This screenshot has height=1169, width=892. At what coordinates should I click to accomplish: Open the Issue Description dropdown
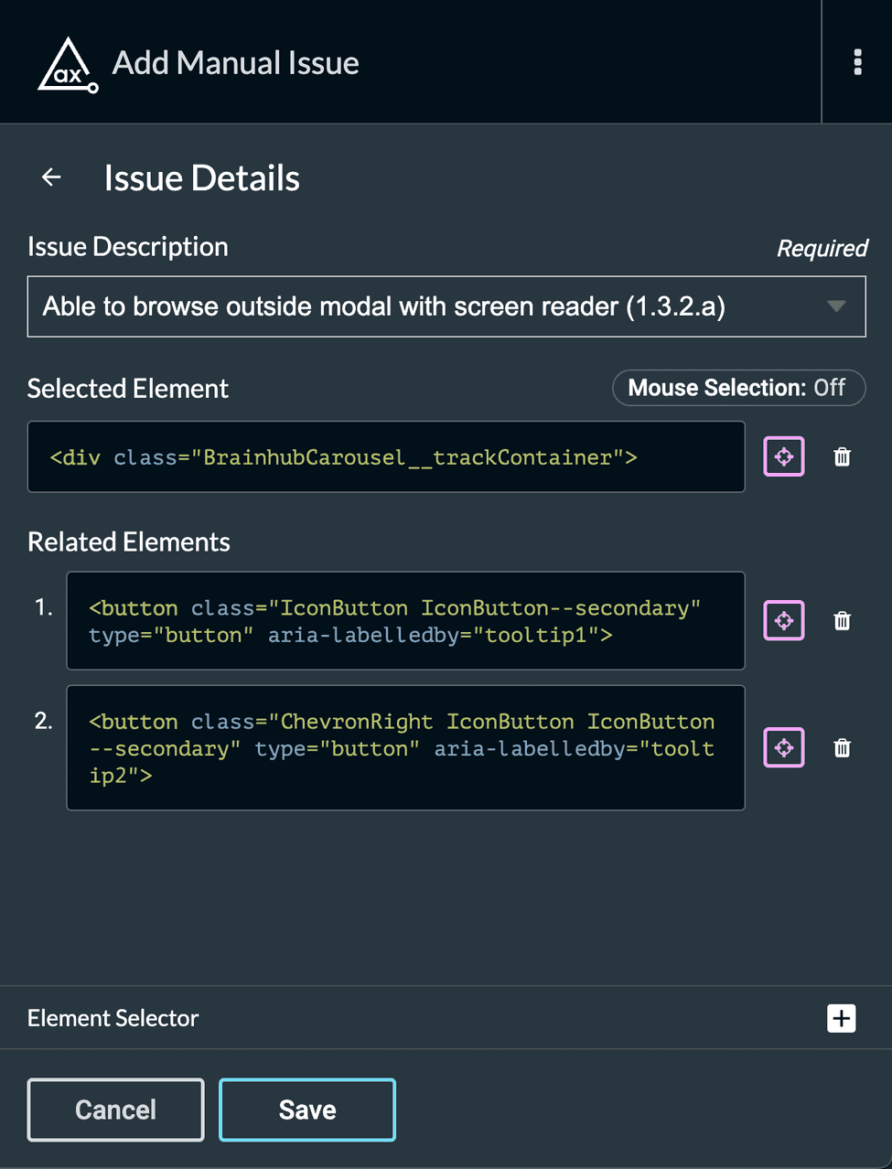click(x=446, y=306)
